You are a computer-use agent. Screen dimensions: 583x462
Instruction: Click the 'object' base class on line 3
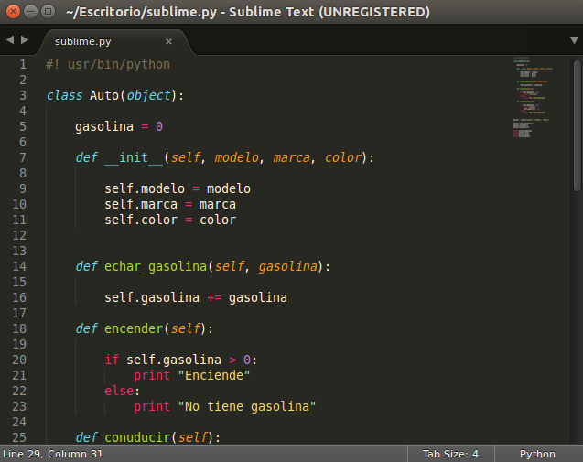[148, 95]
